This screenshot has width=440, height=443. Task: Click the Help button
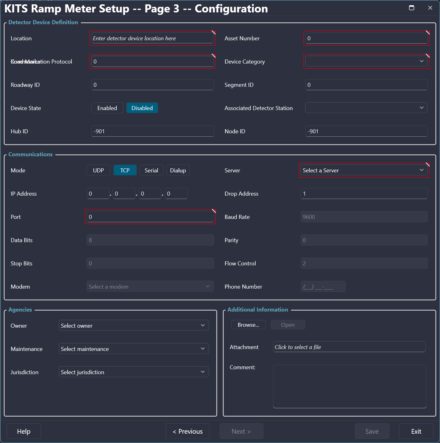pos(24,431)
